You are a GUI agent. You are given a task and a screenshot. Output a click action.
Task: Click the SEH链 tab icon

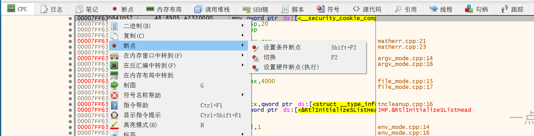pyautogui.click(x=246, y=10)
